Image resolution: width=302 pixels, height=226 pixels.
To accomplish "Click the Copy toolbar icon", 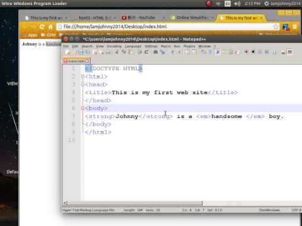I will [124, 52].
